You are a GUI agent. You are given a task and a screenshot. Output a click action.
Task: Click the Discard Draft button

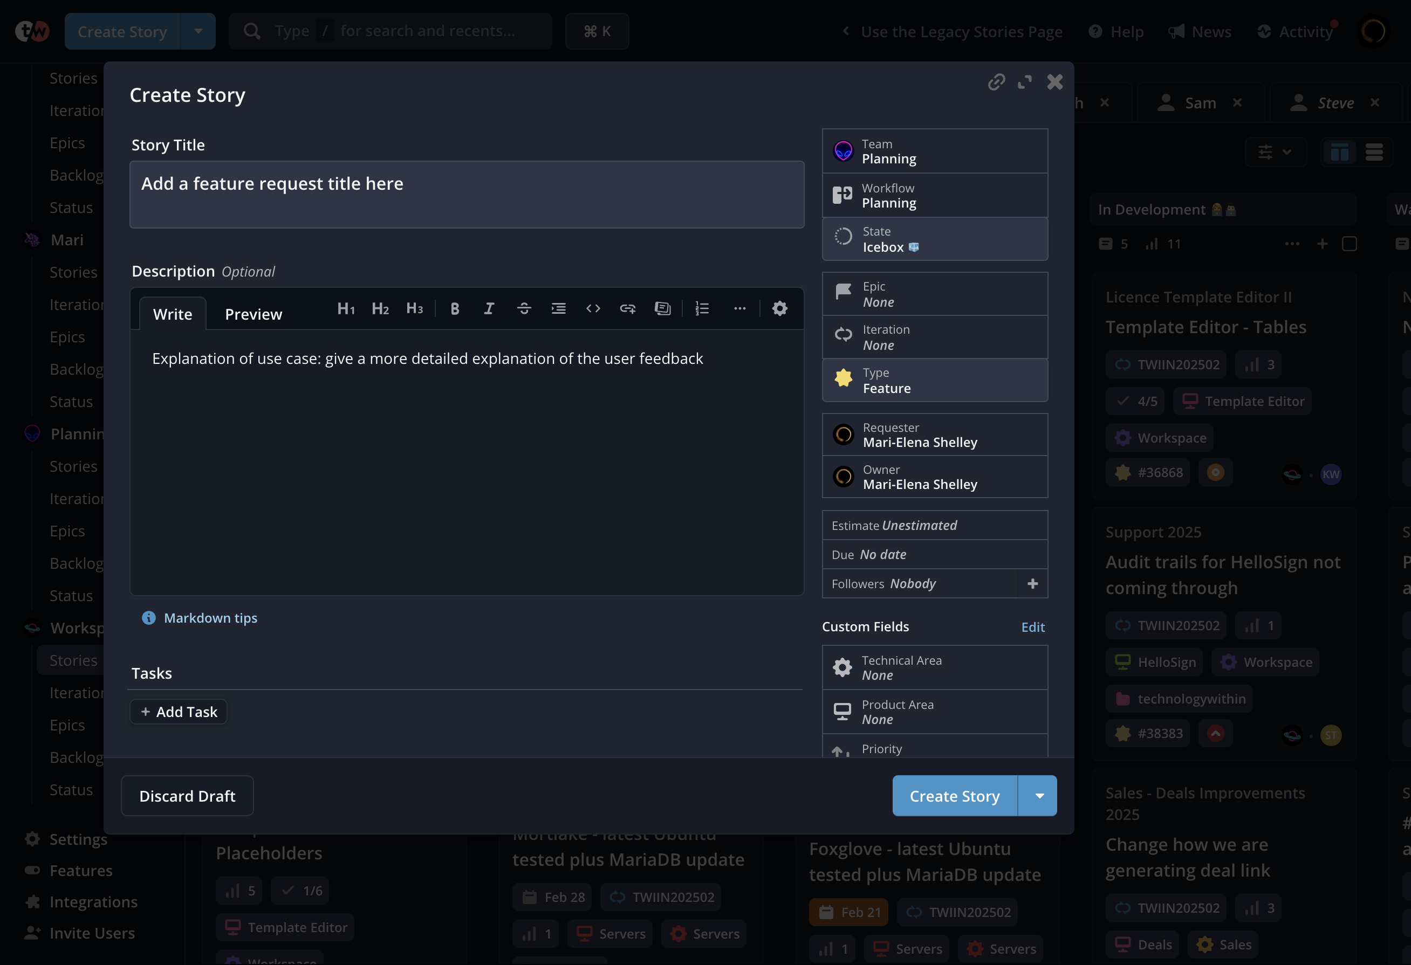tap(187, 796)
